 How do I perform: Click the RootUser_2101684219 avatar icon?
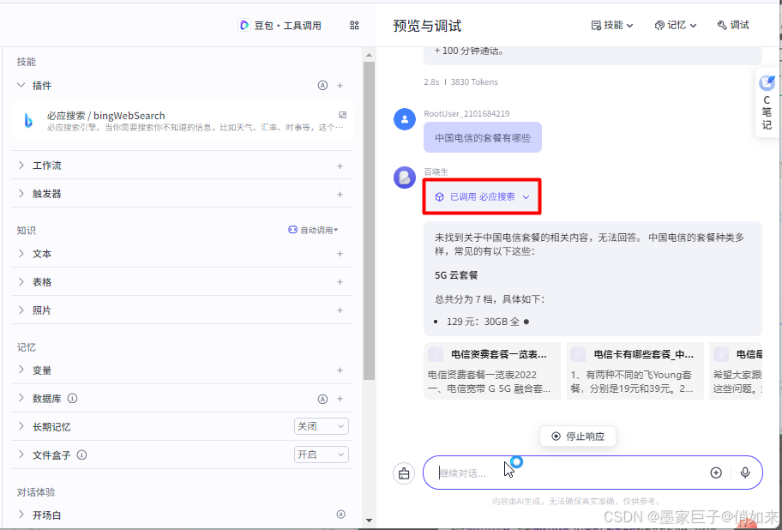pos(405,120)
